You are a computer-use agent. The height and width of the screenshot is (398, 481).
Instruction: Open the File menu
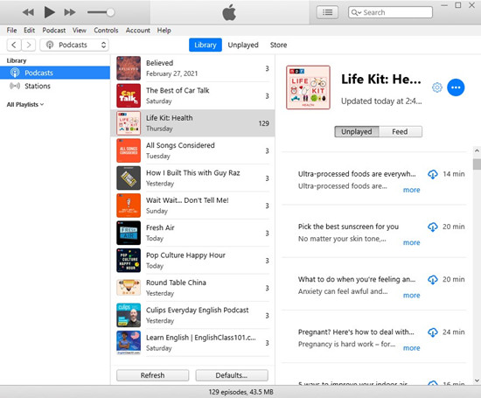point(11,31)
